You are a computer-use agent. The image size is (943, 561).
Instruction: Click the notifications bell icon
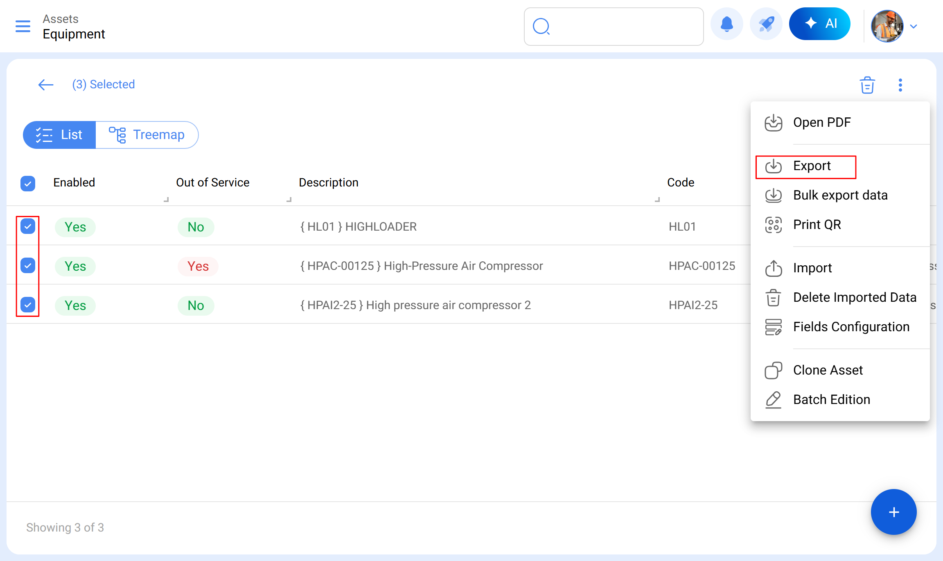click(x=726, y=24)
